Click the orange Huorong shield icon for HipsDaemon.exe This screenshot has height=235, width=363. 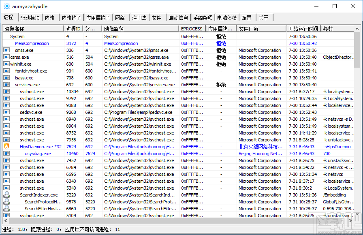[x=6, y=146]
